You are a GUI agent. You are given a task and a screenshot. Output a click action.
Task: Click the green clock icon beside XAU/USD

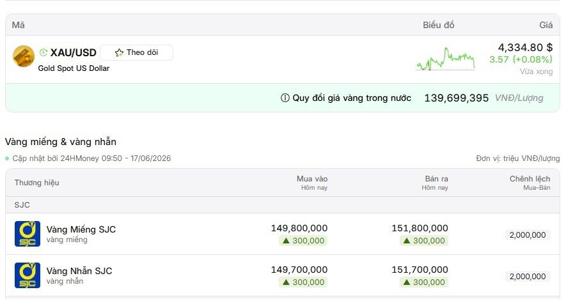(43, 52)
